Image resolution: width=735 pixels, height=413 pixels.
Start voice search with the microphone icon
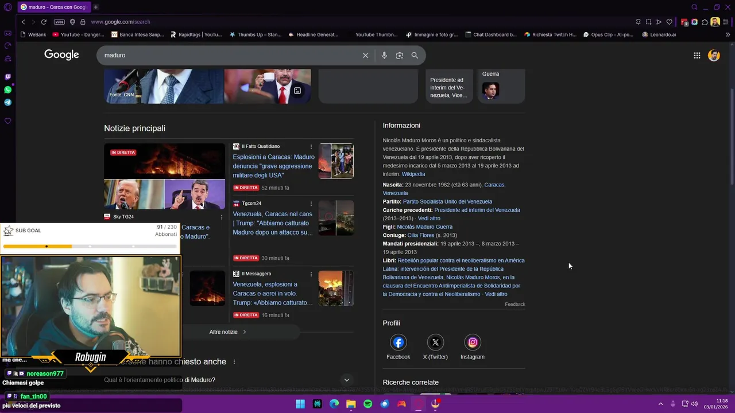pos(384,55)
